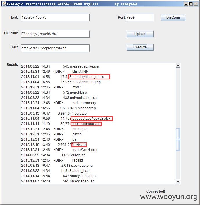Click the Java icon in title bar
This screenshot has height=205, width=200.
tap(4, 4)
